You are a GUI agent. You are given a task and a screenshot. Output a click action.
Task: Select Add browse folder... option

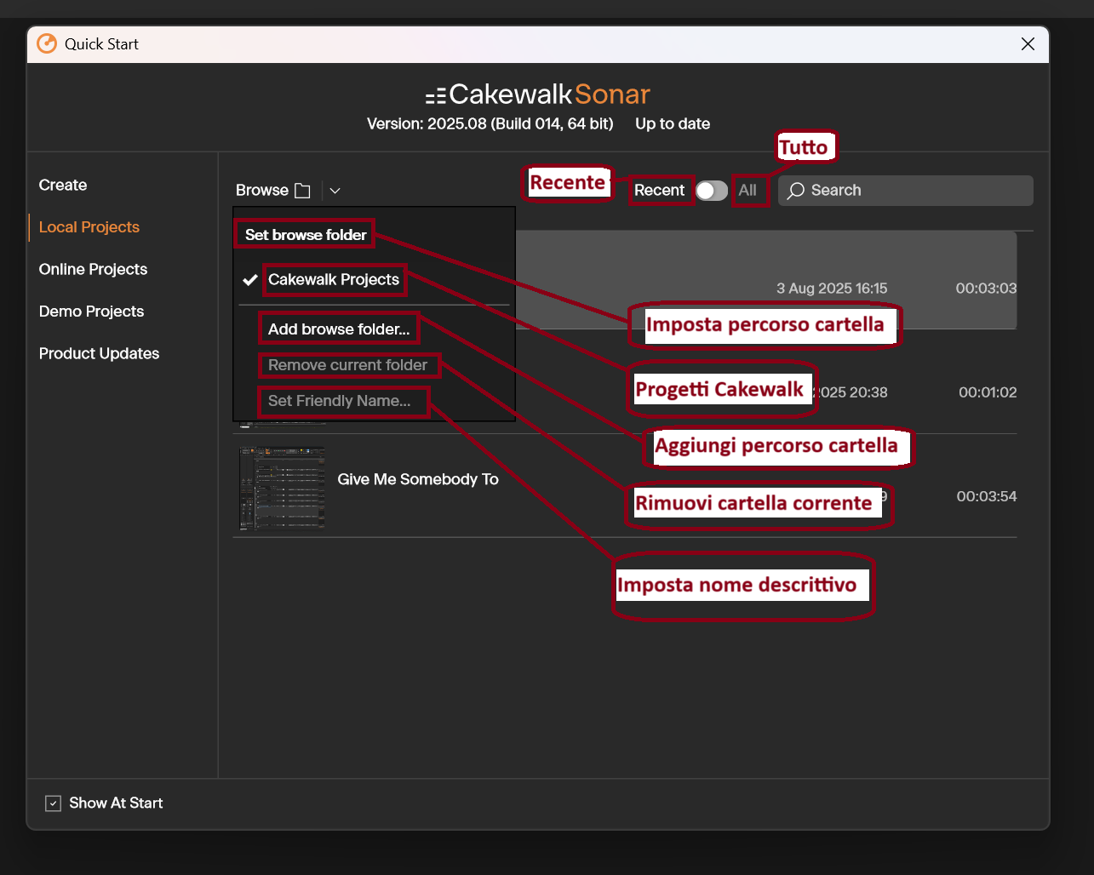coord(339,329)
